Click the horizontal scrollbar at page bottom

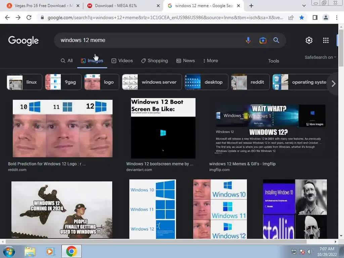click(x=156, y=242)
